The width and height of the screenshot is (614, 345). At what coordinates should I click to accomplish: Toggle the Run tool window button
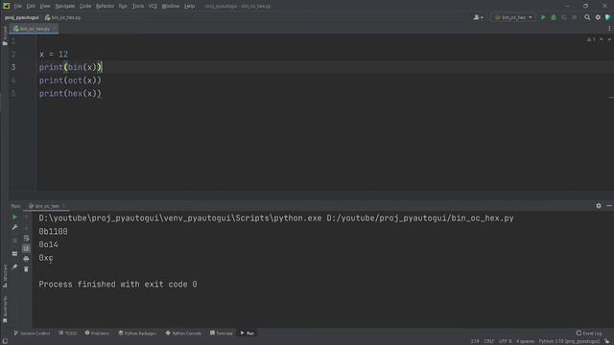[x=248, y=333]
